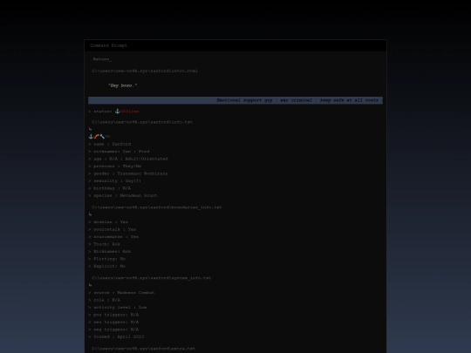Screen dimensions: 471x353
Task: Click the "pronouns : They/He" row
Action: coord(115,166)
